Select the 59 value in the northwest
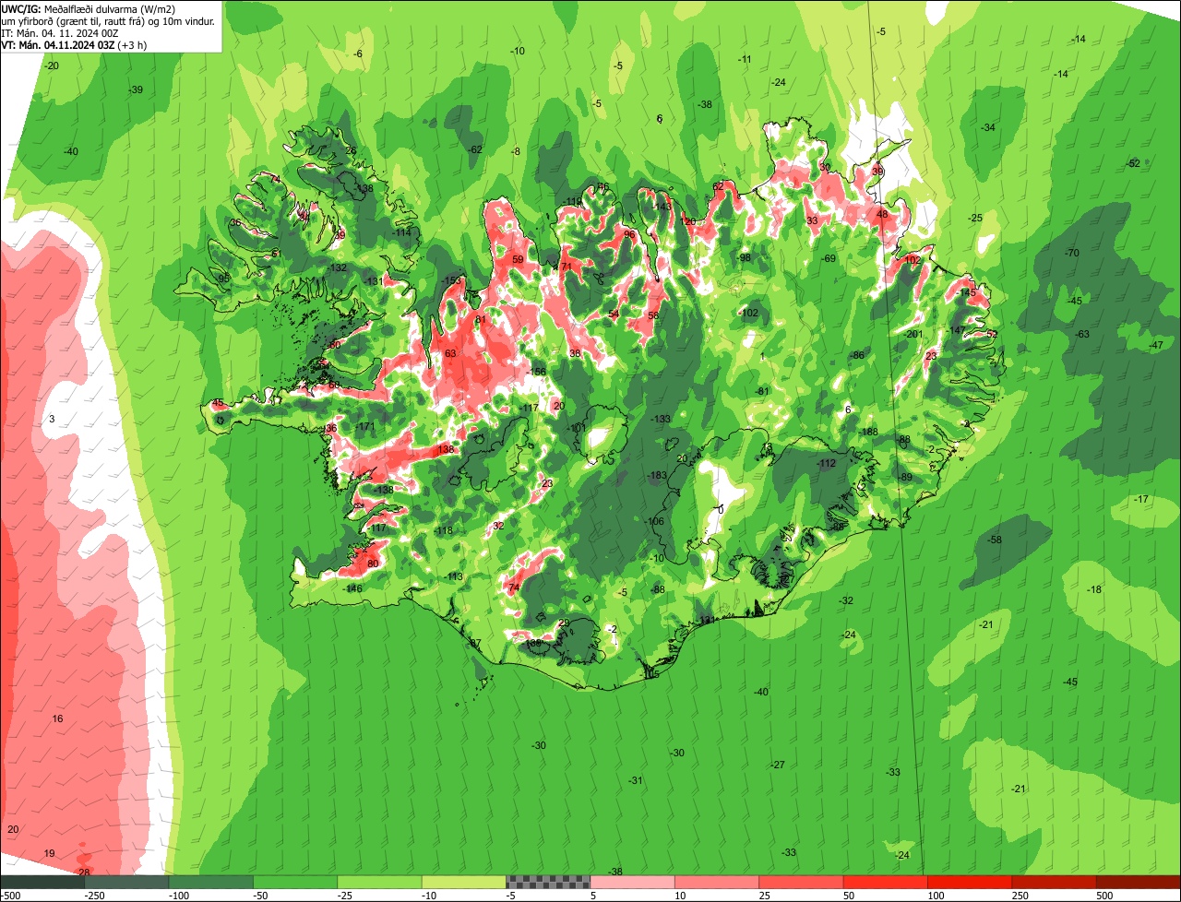 tap(518, 259)
